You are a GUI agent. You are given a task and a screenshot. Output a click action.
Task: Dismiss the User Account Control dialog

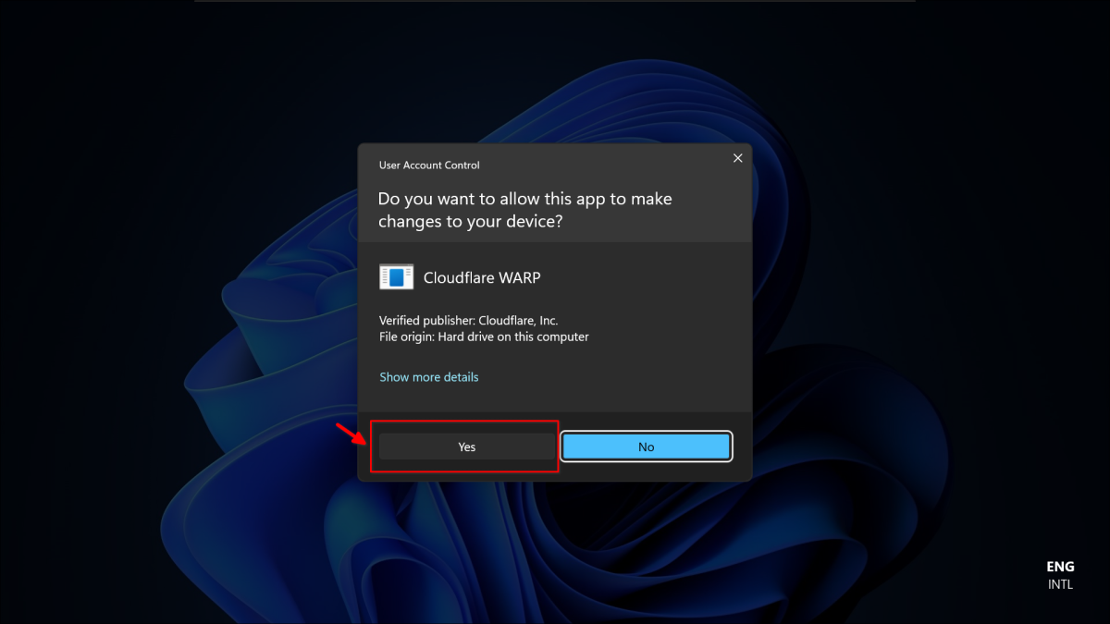[x=737, y=158]
